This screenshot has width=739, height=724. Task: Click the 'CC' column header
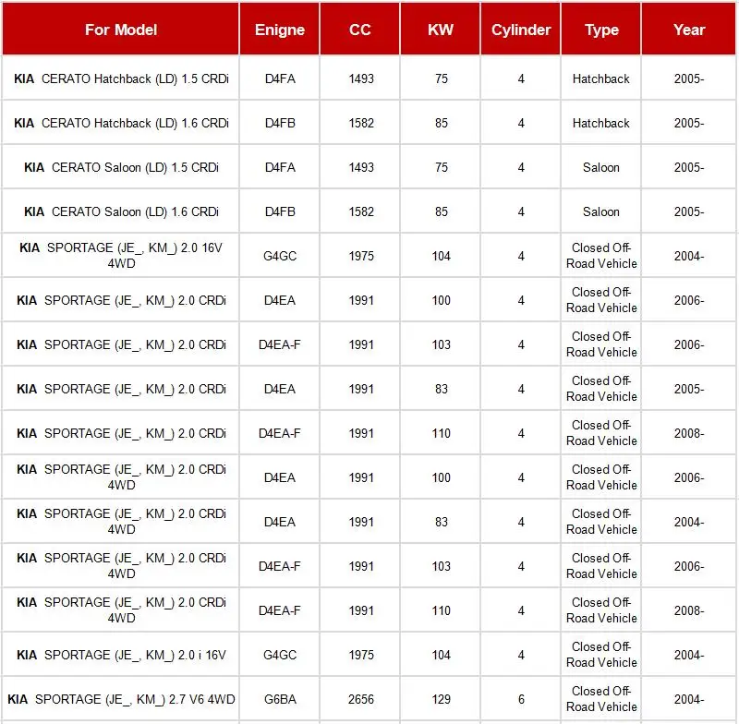[359, 30]
